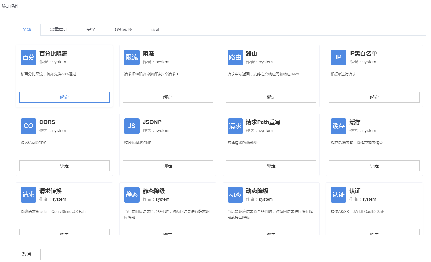This screenshot has height=262, width=431.
Task: Click the 认证 plugin icon
Action: [338, 195]
